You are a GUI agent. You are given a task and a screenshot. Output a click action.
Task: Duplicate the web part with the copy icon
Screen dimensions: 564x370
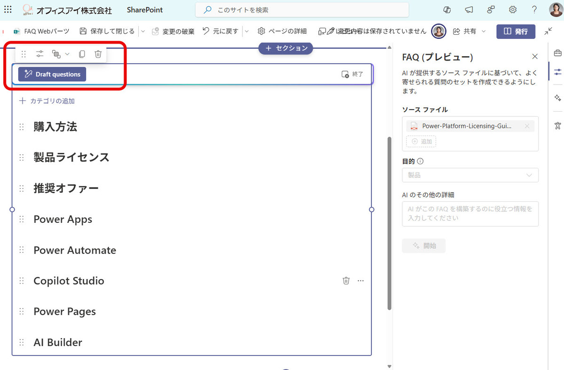coord(82,54)
